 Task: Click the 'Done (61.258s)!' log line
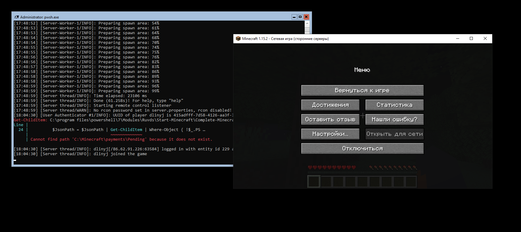pyautogui.click(x=99, y=101)
